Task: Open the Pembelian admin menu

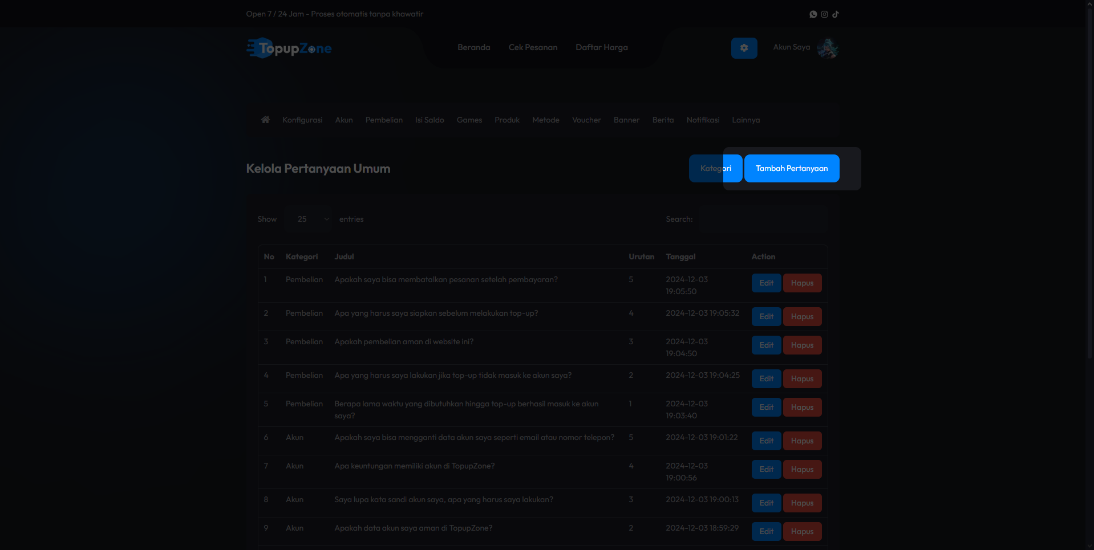Action: 384,120
